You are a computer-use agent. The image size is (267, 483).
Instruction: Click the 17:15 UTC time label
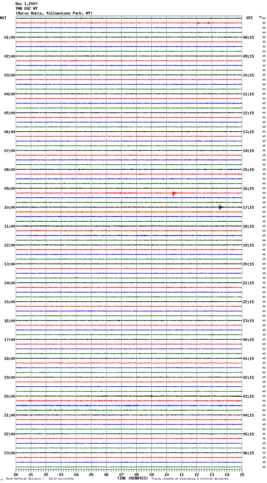(248, 207)
